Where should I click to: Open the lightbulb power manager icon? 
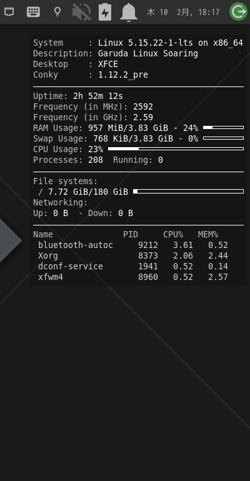pos(57,12)
